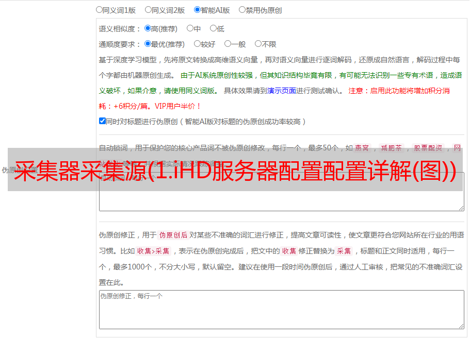Set 通顺度要求 to 最优(推荐)

click(x=148, y=44)
